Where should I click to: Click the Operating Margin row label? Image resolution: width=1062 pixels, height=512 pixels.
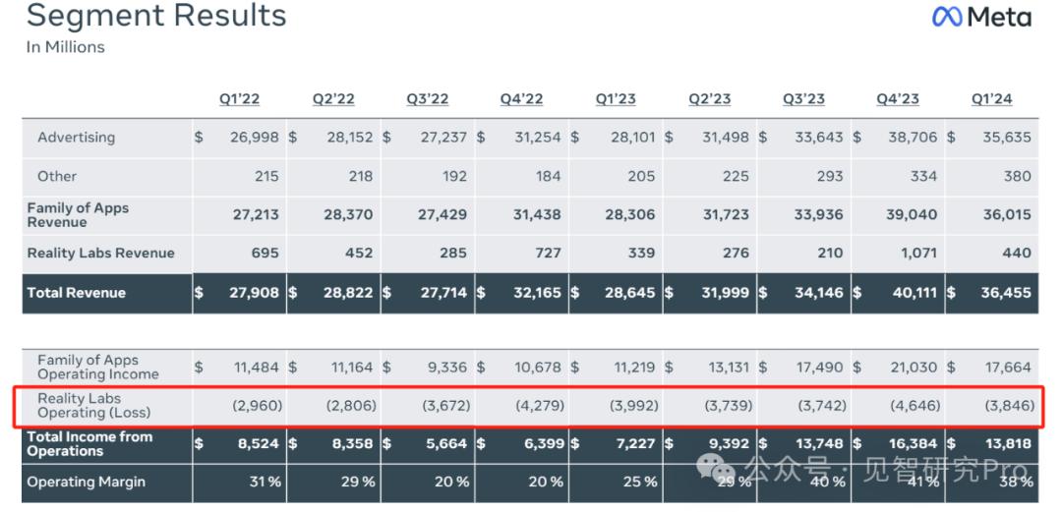coord(86,483)
